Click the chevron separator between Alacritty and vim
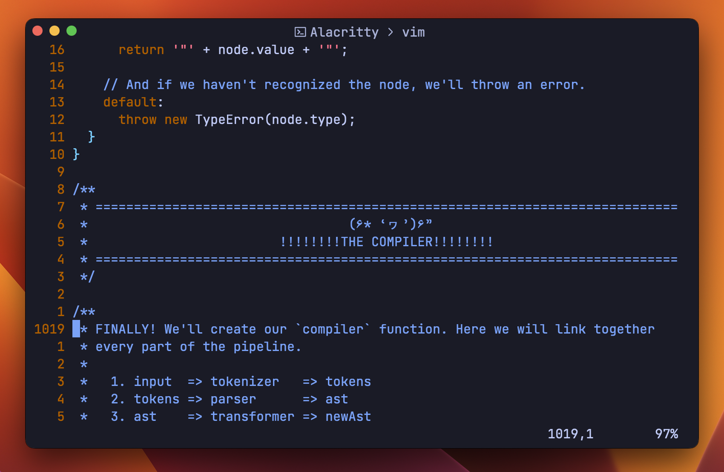Image resolution: width=724 pixels, height=472 pixels. point(391,32)
